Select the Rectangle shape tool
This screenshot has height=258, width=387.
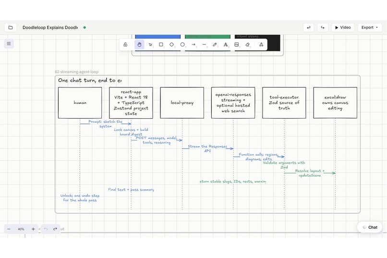161,44
